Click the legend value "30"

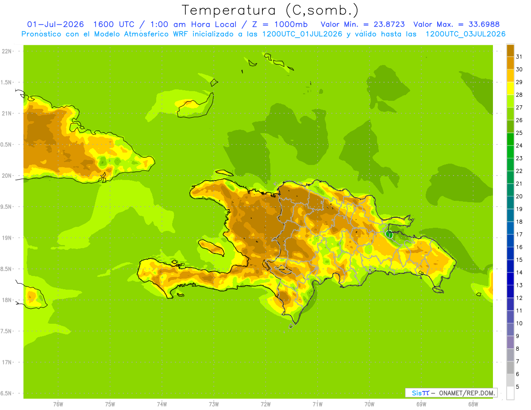(519, 69)
